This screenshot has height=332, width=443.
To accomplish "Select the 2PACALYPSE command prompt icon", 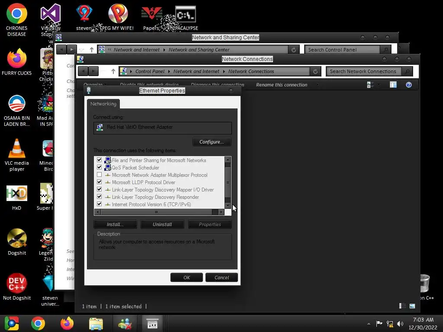I will coord(185,18).
